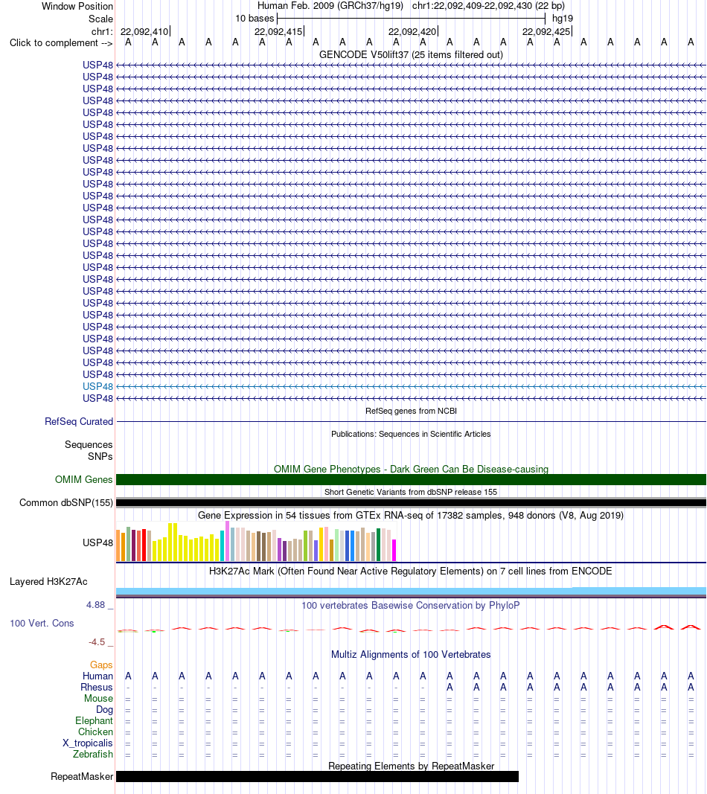
Task: Click the light blue H3K27Ac signal band
Action: pyautogui.click(x=411, y=591)
